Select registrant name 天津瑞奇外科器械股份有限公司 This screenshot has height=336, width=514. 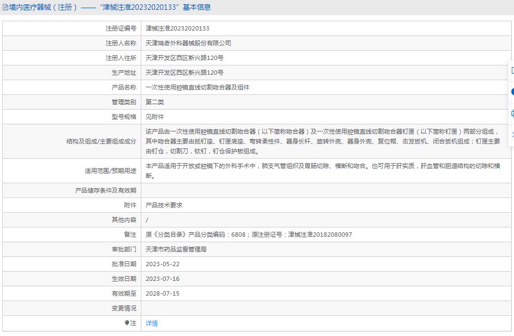(188, 43)
